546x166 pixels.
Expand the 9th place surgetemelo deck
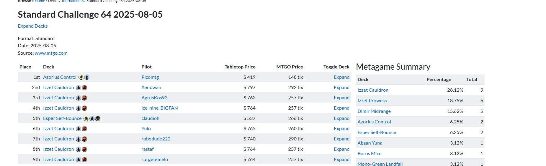[x=341, y=160]
